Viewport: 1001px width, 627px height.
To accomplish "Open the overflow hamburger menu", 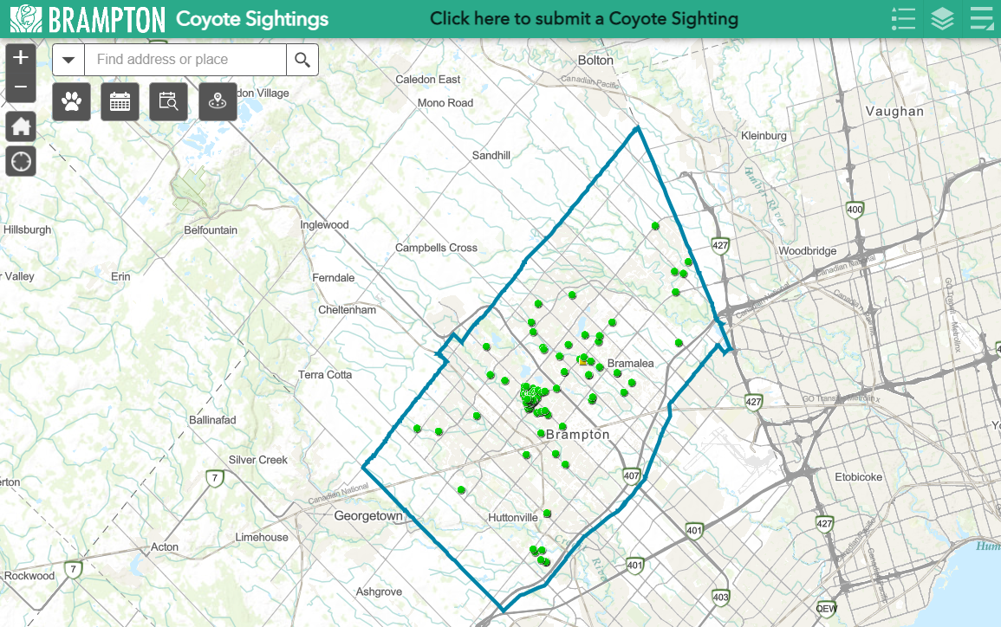I will 981,18.
